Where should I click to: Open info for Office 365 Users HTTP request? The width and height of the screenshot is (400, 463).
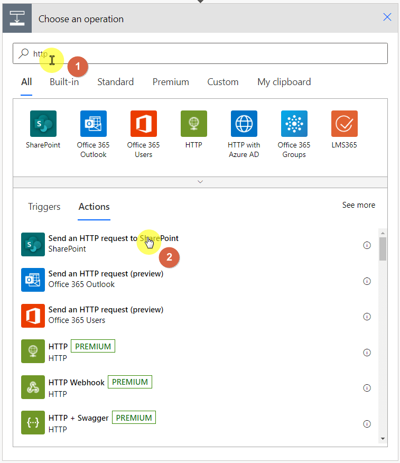click(367, 317)
